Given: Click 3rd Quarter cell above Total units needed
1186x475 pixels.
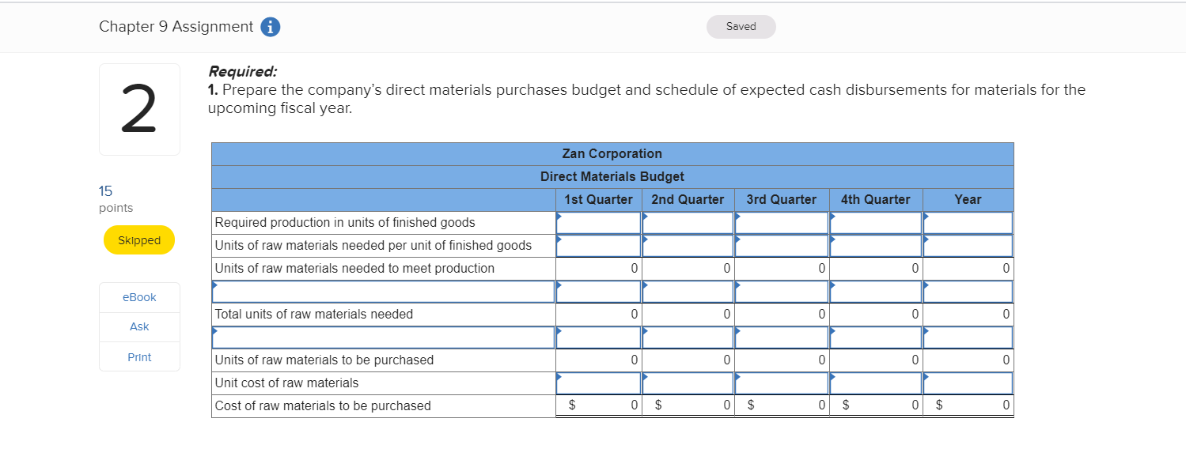Looking at the screenshot, I should coord(782,292).
